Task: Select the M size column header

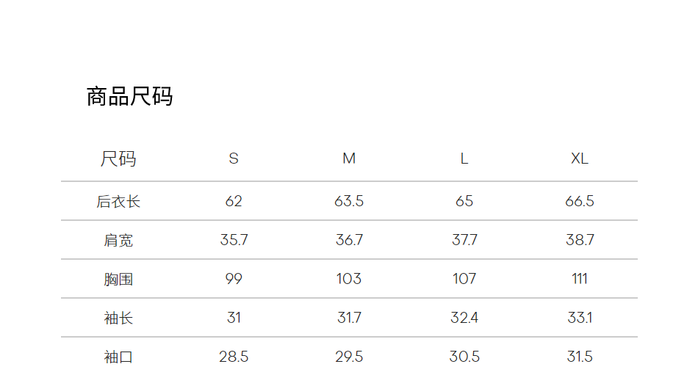Action: tap(349, 159)
